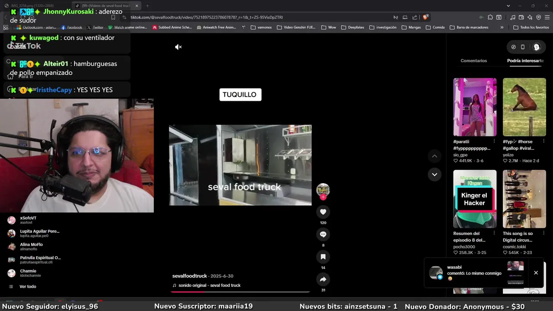Open the browser hamburger menu
The image size is (553, 311).
(x=547, y=17)
